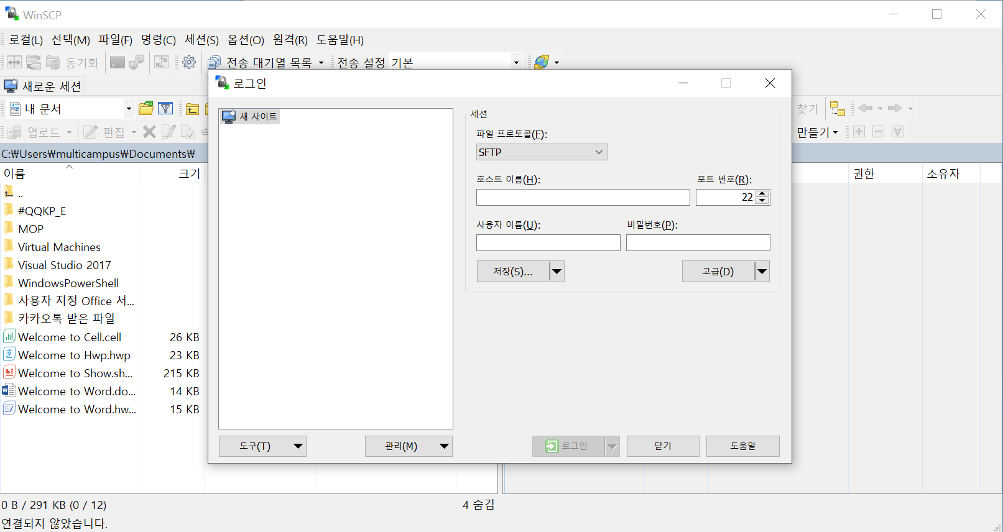Screen dimensions: 1003x532
Task: Open the transfer queue 전송 대기열 목록 icon
Action: (x=214, y=62)
